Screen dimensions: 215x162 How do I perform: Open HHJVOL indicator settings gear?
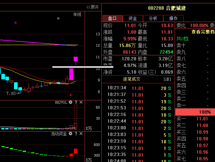[70, 102]
